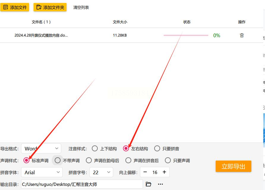The height and width of the screenshot is (190, 265).
Task: Select the 声调在拼音后 radio option
Action: 128,160
